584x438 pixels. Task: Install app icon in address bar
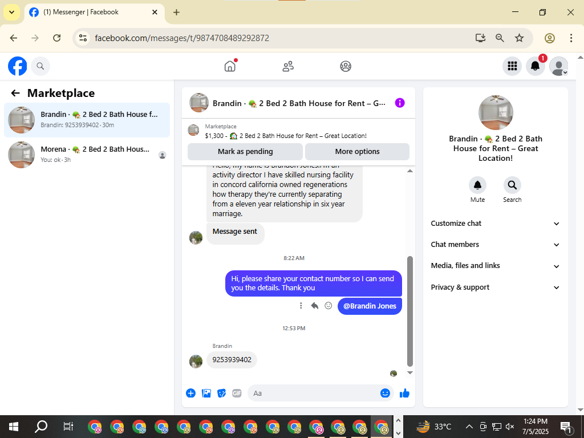click(480, 38)
